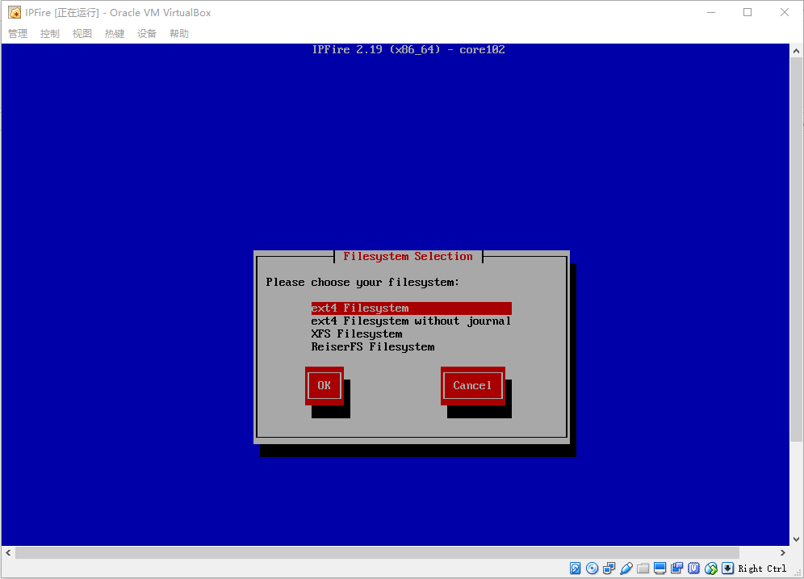
Task: Click the Right Ctrl host key label
Action: click(x=762, y=569)
